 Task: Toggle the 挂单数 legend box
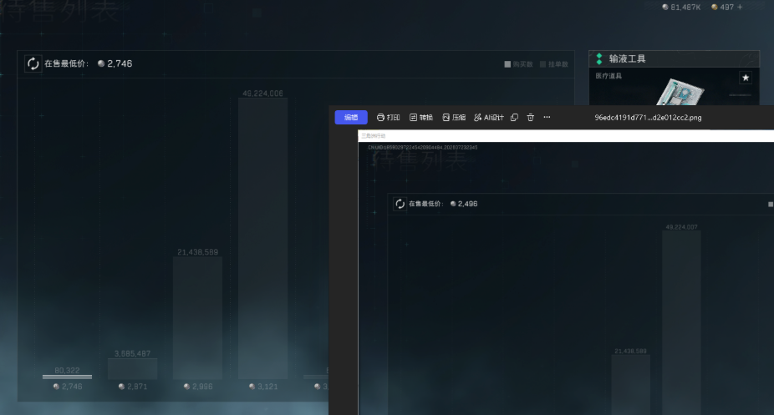543,64
